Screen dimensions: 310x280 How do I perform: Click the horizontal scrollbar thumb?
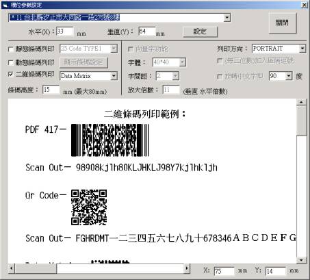pos(36,268)
